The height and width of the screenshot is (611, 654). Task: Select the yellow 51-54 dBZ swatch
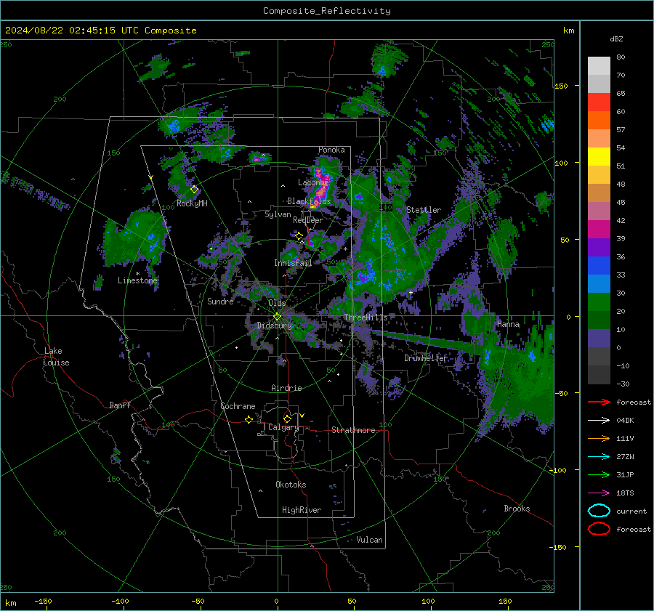[599, 157]
